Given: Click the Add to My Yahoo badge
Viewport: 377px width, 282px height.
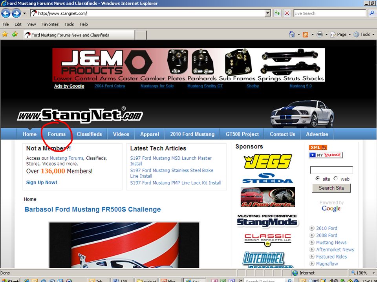Looking at the screenshot, I should point(326,155).
